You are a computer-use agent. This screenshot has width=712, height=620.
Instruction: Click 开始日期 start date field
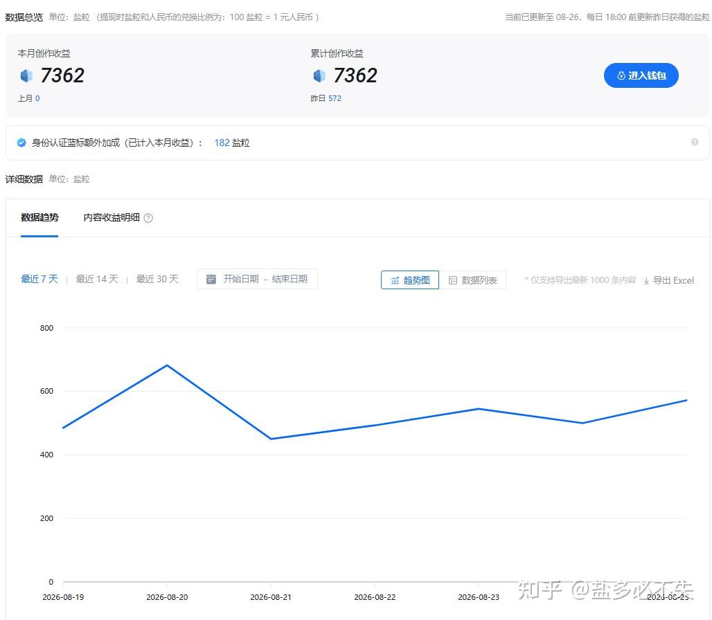tap(240, 279)
